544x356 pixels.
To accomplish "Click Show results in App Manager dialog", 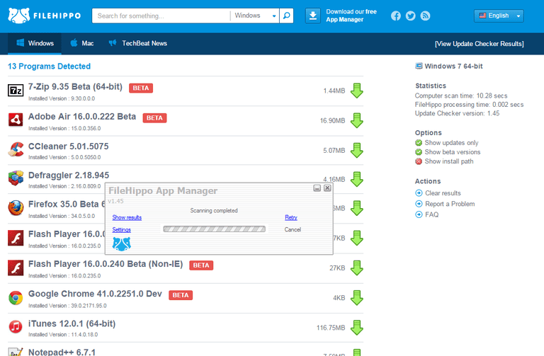I will [x=127, y=218].
